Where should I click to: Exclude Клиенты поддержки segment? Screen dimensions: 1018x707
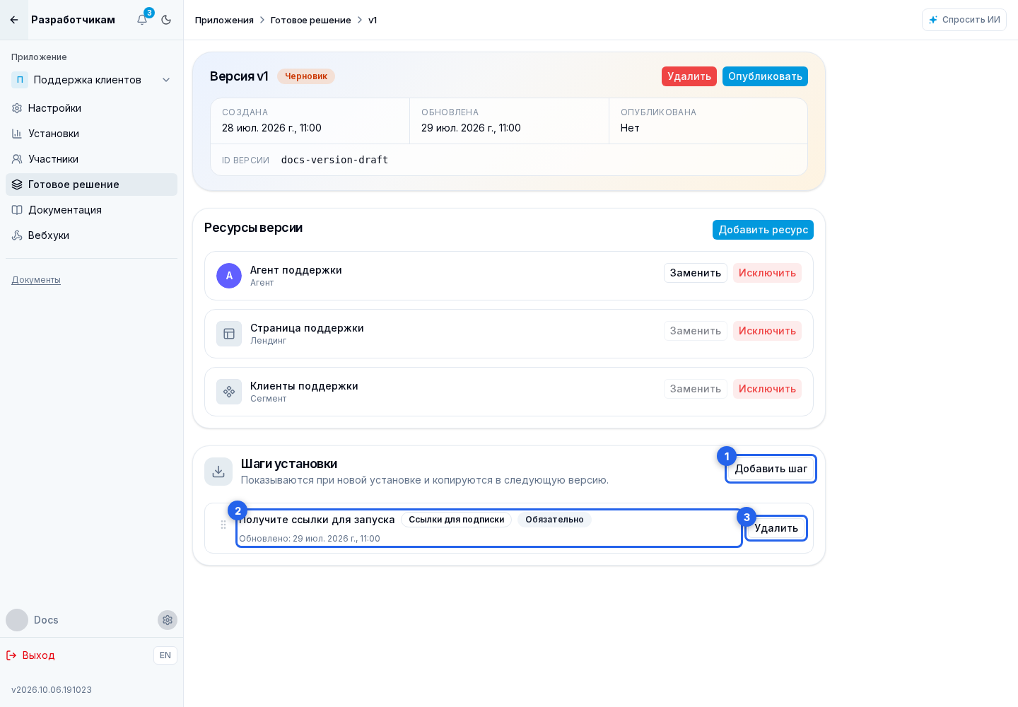click(x=767, y=389)
